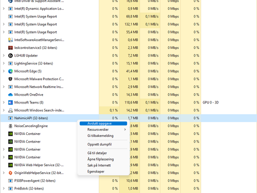This screenshot has height=193, width=257.
Task: Click the P508PowerAgent process icon
Action: pos(10,181)
